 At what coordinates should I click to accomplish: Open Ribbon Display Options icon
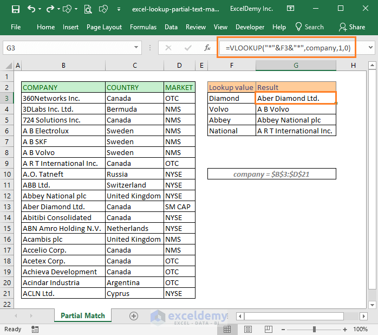290,9
